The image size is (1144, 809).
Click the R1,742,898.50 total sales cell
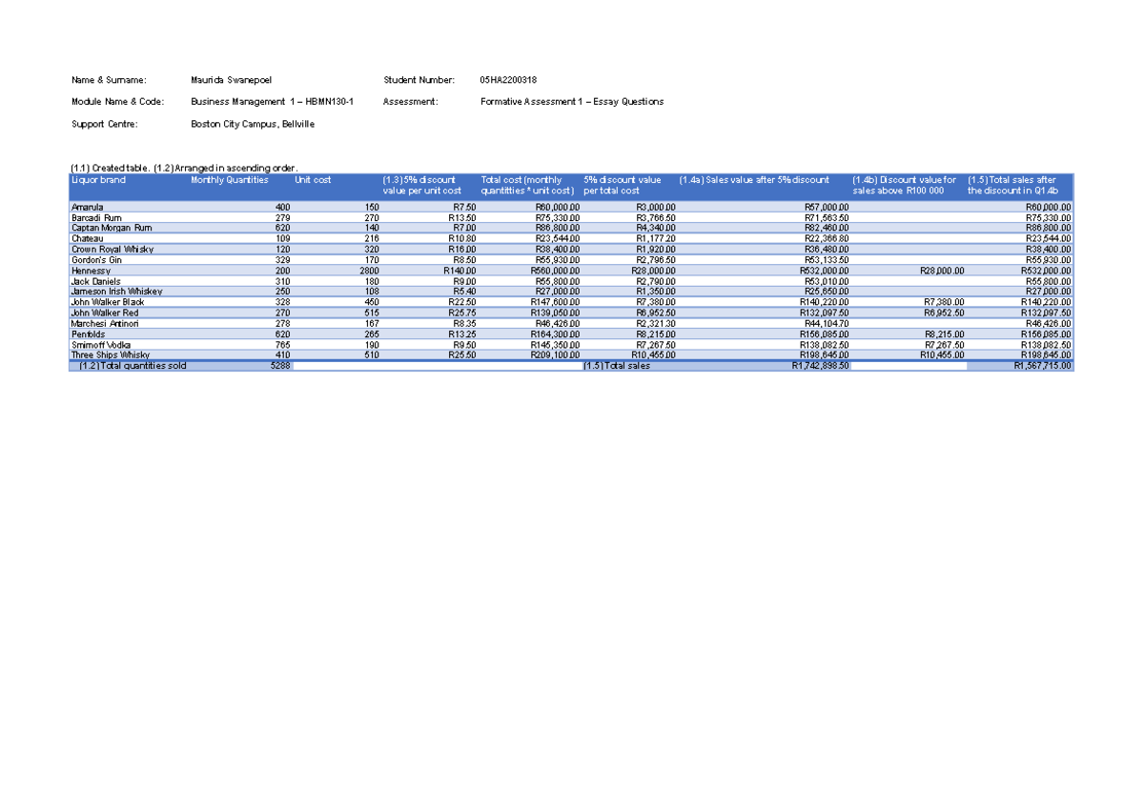coord(820,366)
